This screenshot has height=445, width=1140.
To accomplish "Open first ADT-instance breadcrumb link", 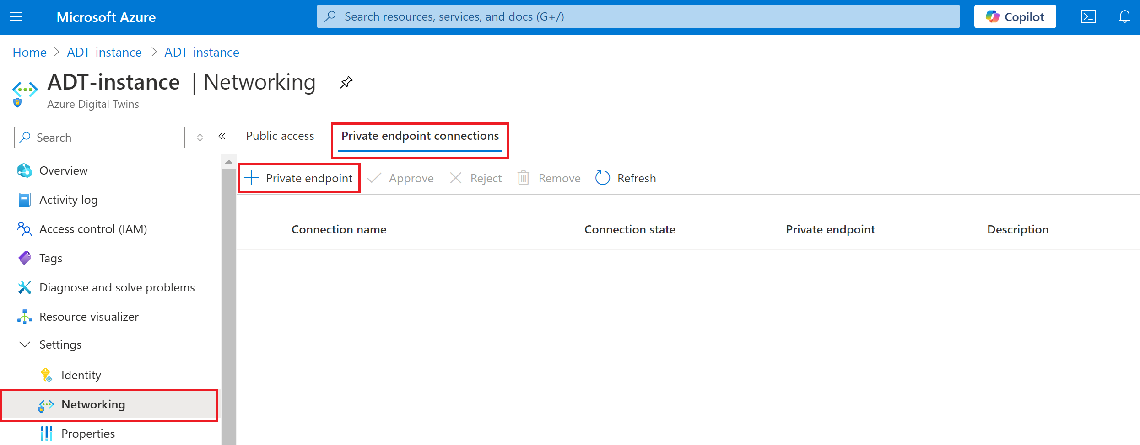I will (x=104, y=52).
